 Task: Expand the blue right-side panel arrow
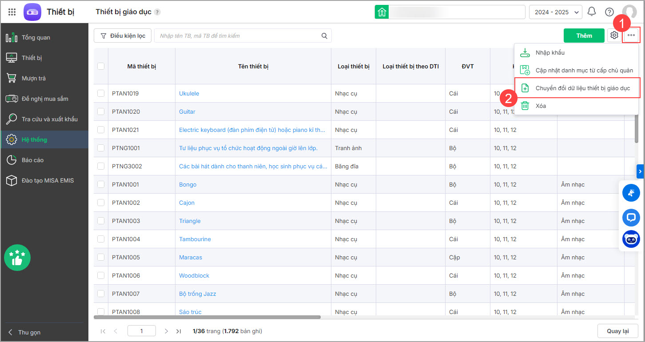[640, 171]
